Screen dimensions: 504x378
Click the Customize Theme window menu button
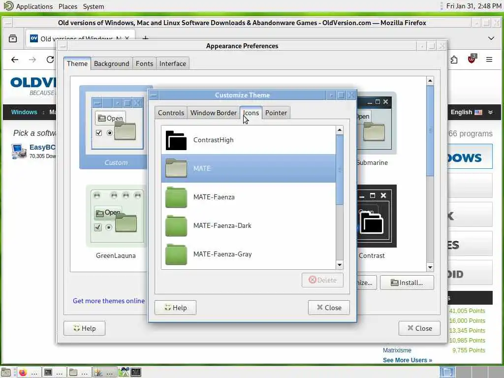pos(154,95)
